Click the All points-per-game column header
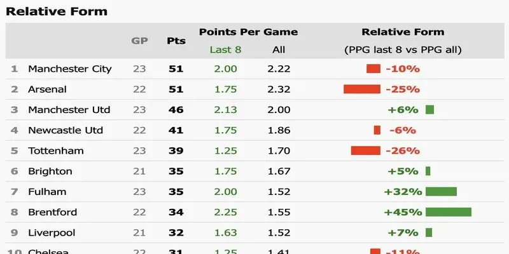Screen dimensions: 509x254 click(x=279, y=50)
